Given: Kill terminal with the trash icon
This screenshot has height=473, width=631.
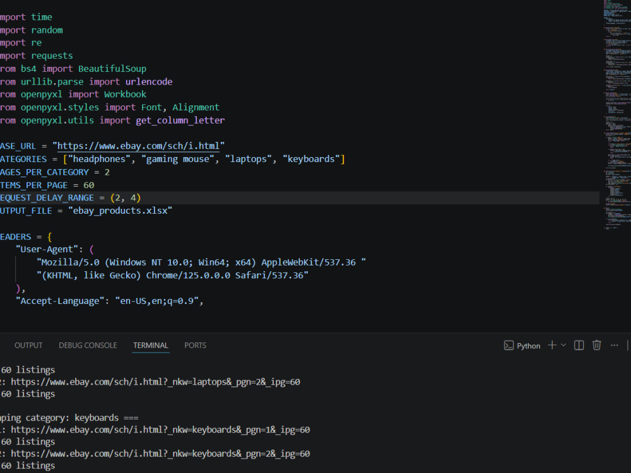Looking at the screenshot, I should [596, 346].
